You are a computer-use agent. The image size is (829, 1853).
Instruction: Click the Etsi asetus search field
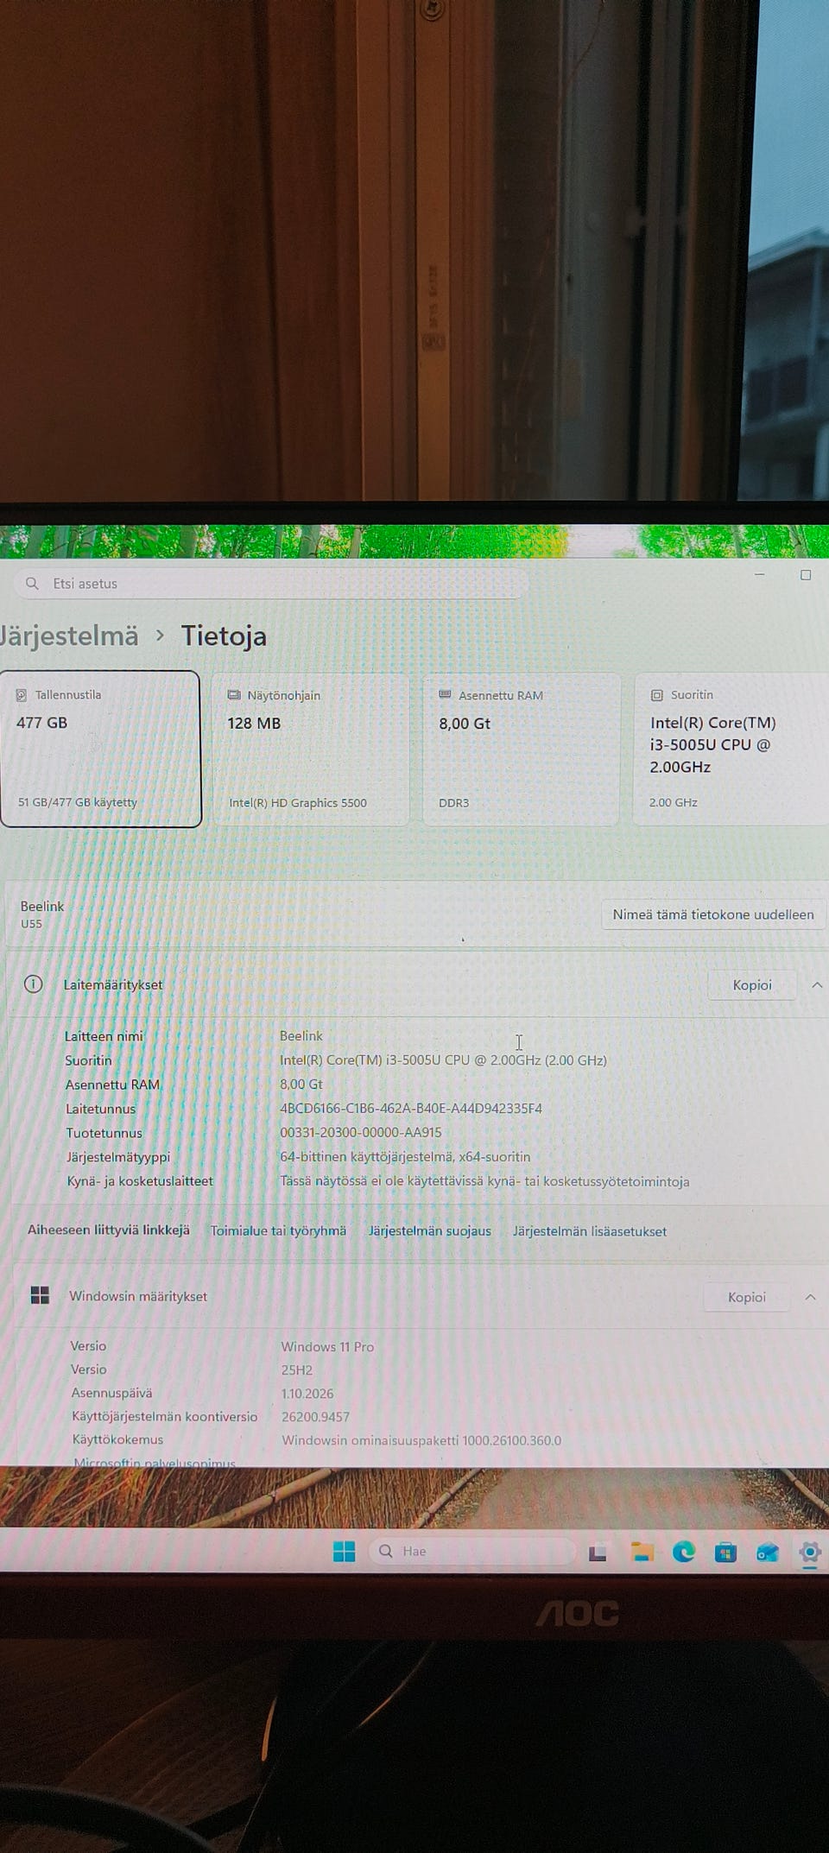coord(269,584)
